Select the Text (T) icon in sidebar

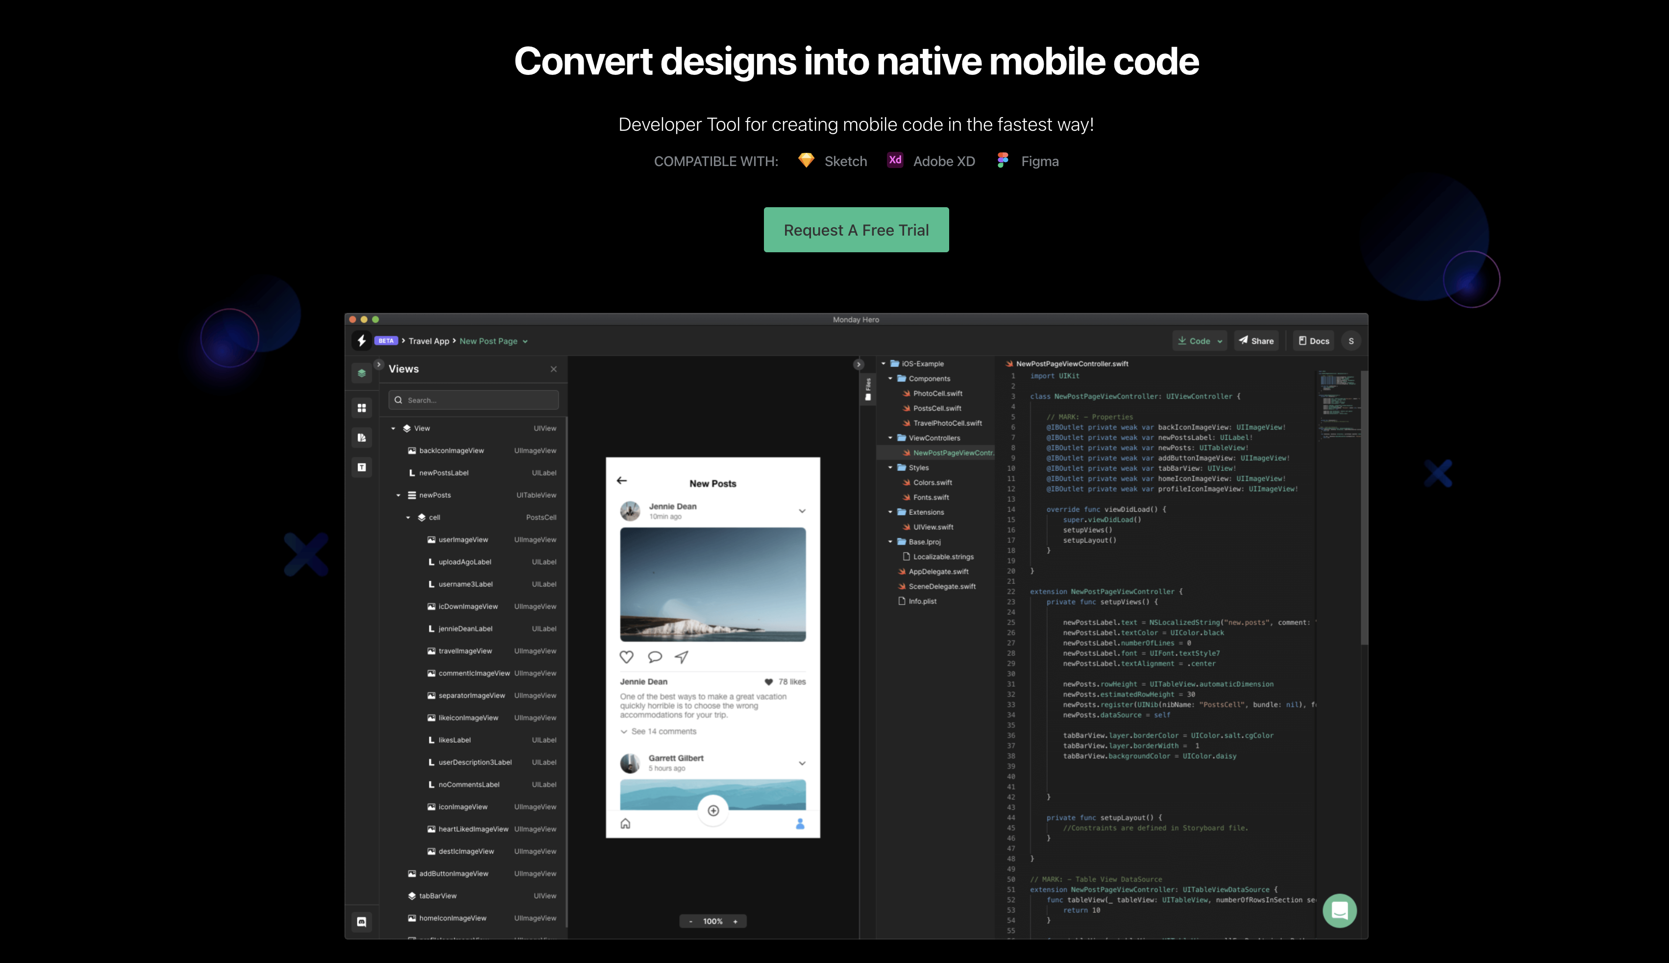[x=362, y=468]
